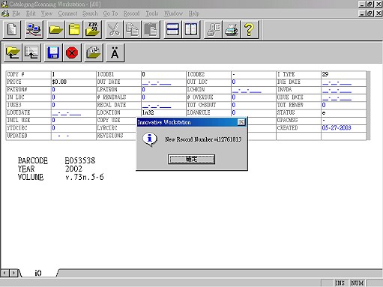Open the Record menu
This screenshot has width=383, height=287.
(x=131, y=13)
